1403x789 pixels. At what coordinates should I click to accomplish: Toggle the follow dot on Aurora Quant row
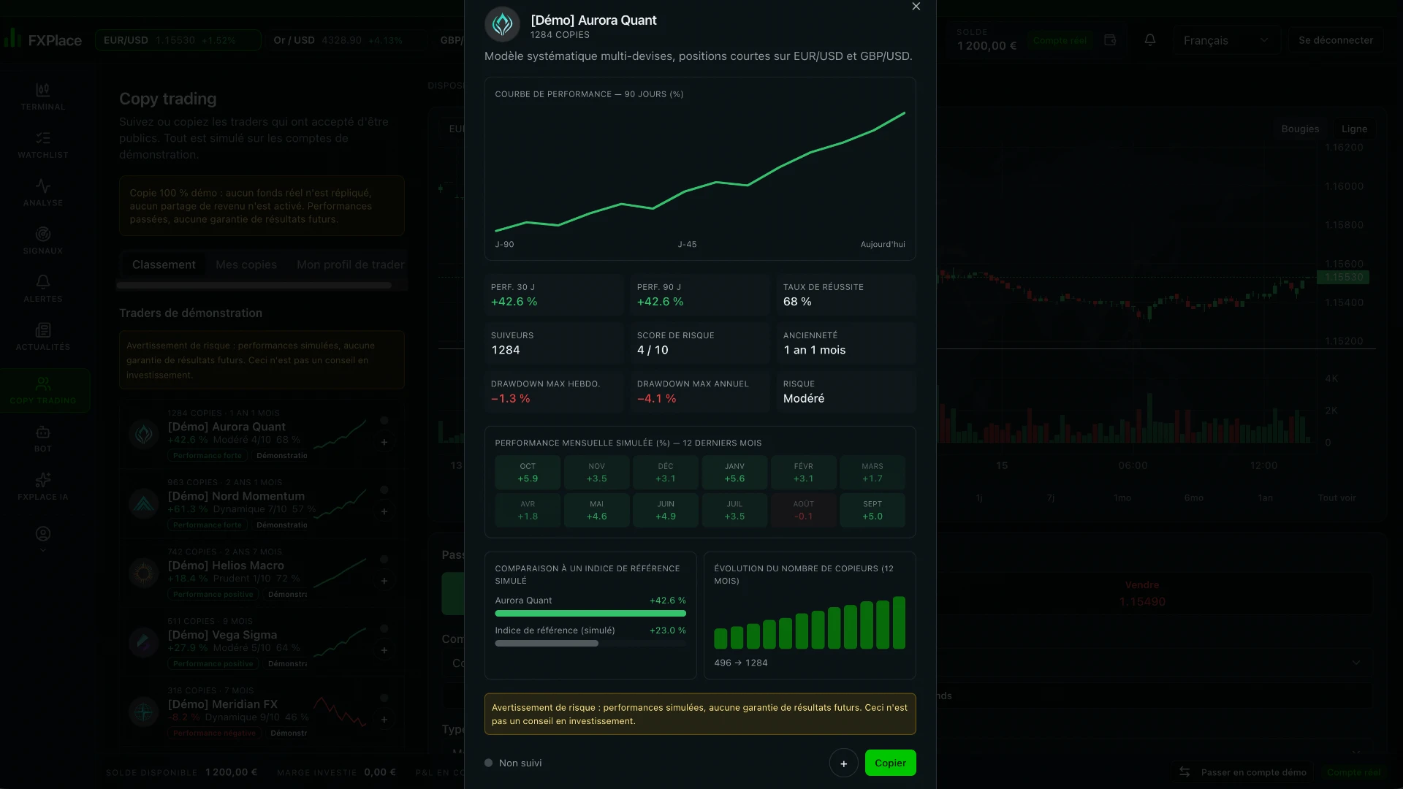pyautogui.click(x=384, y=421)
